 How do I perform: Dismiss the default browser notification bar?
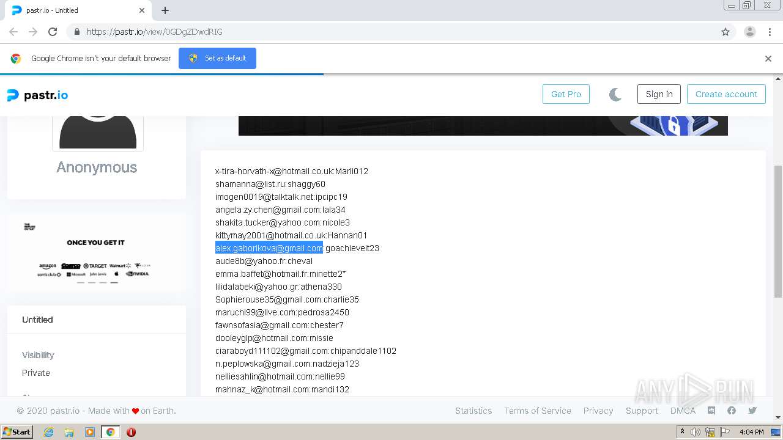768,59
